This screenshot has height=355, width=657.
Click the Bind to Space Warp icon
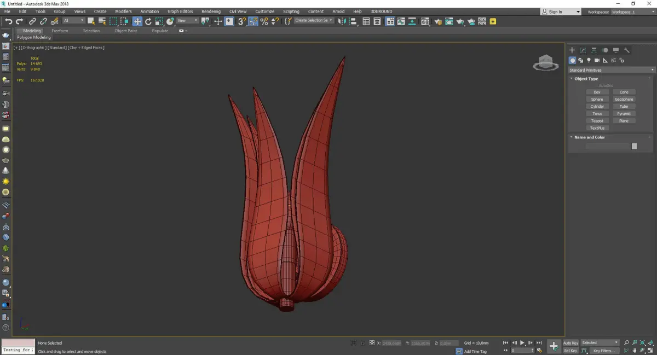point(55,21)
